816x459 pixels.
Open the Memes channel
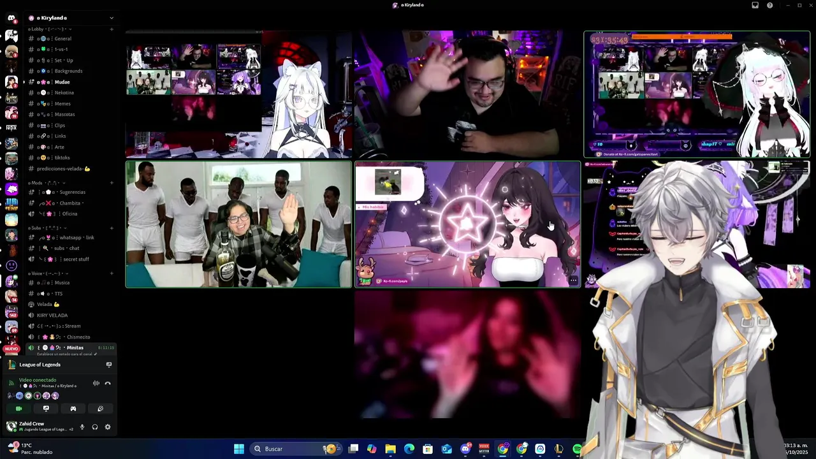click(71, 103)
